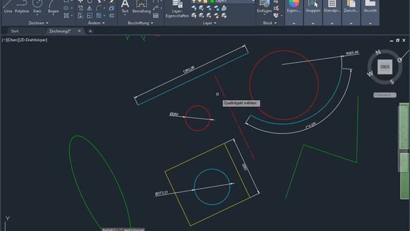Click the mirror tool in Ändern
410x231 pixels.
(x=90, y=8)
